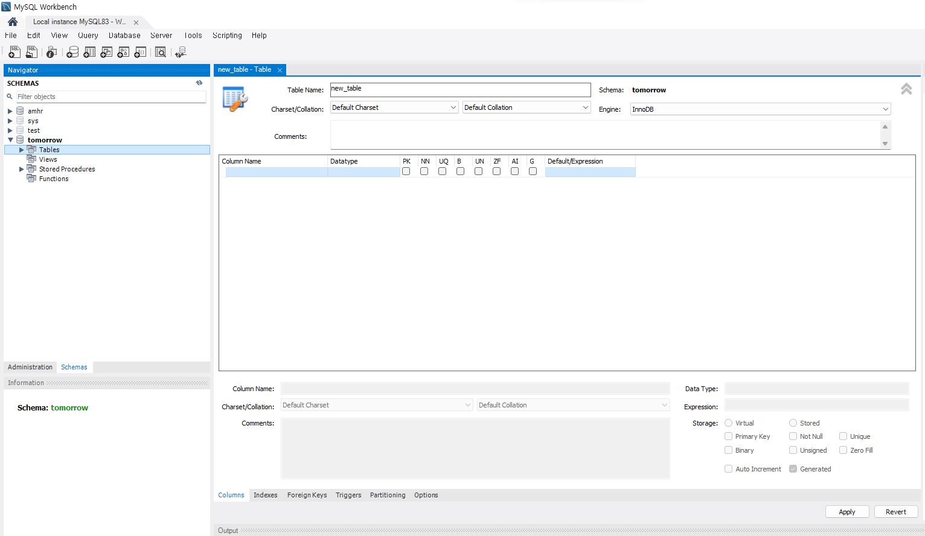The height and width of the screenshot is (536, 925).
Task: Check the ZF zero fill checkbox
Action: tap(497, 171)
